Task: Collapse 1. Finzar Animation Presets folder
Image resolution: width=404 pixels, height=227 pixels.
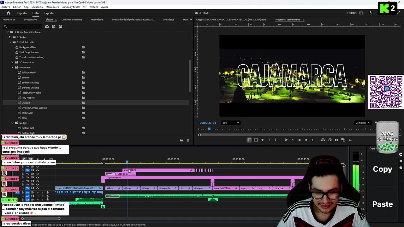Action: [x=8, y=32]
